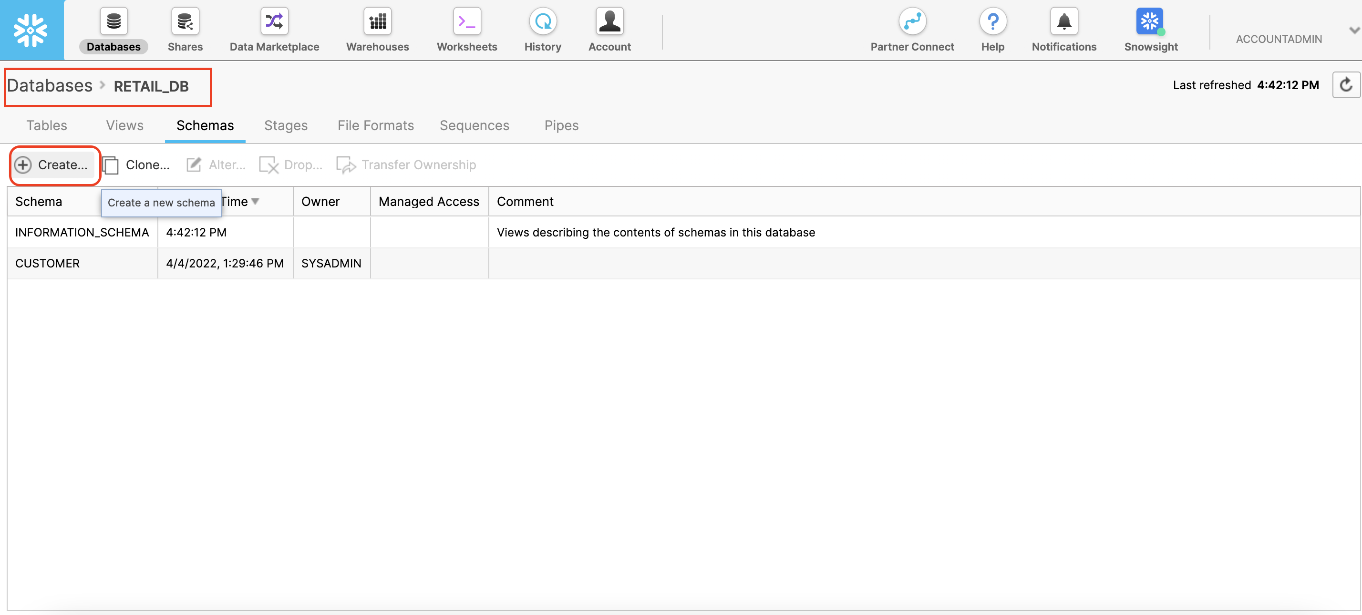The height and width of the screenshot is (615, 1362).
Task: Open the History icon
Action: pos(543,21)
